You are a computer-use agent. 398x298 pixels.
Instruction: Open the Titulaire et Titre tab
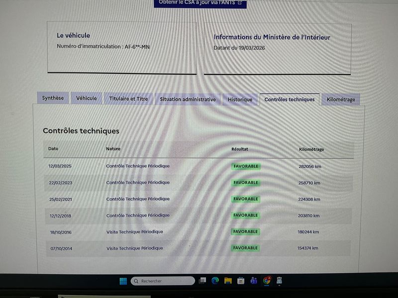(128, 98)
